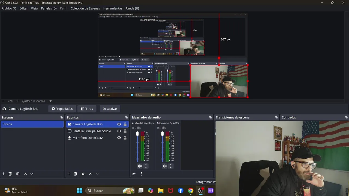Add a new source in Fuentes panel

(x=69, y=174)
